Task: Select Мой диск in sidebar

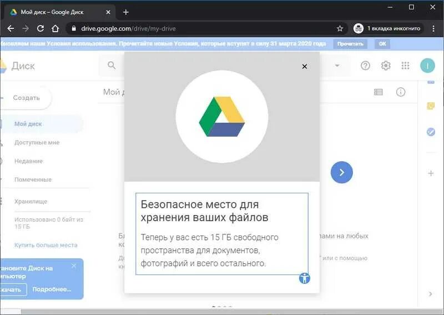Action: click(x=42, y=124)
